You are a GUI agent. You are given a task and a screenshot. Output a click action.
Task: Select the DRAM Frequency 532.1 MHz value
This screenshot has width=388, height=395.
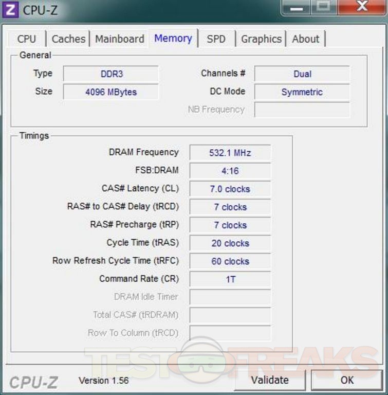(230, 153)
